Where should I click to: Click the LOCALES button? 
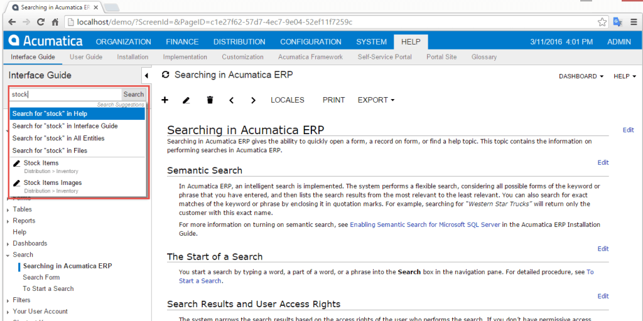pyautogui.click(x=288, y=100)
